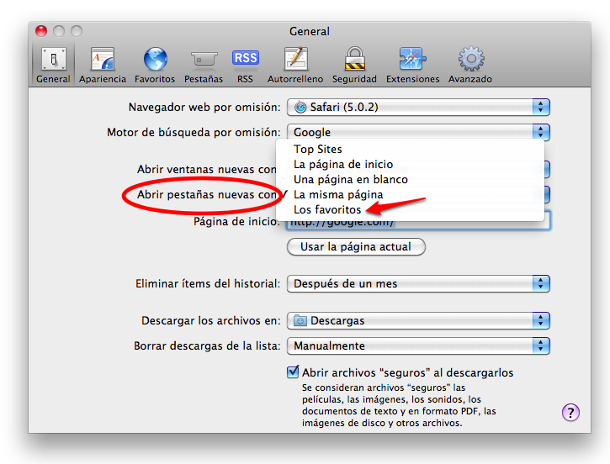
Task: Open the Descargar los archivos en dropdown
Action: [x=418, y=320]
